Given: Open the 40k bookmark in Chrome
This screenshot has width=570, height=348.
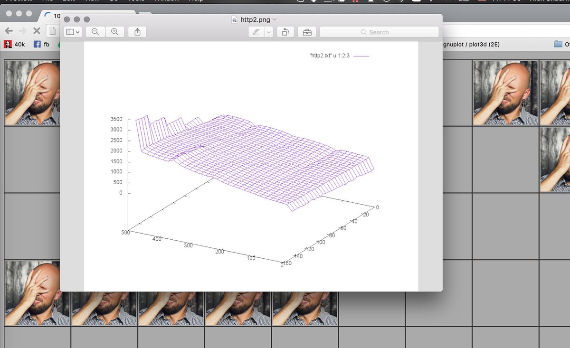Looking at the screenshot, I should (15, 45).
